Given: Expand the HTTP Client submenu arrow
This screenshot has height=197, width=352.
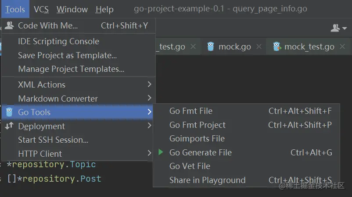Looking at the screenshot, I should point(149,154).
